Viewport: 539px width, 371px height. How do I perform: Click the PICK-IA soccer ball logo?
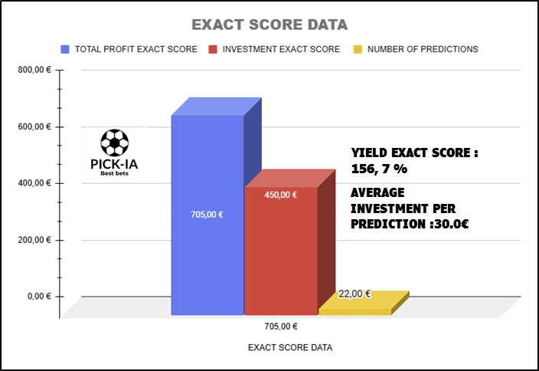(x=115, y=152)
